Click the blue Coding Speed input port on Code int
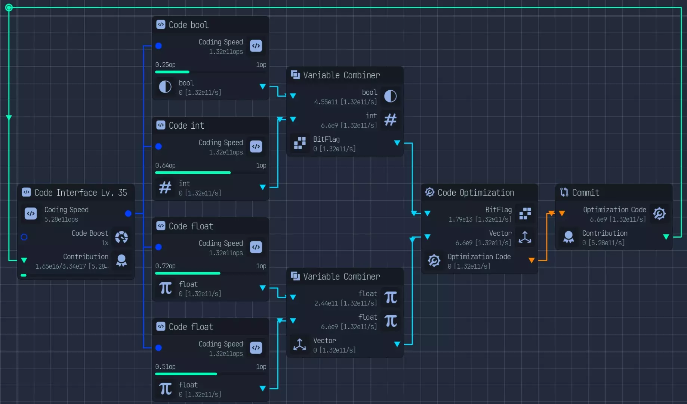 tap(158, 146)
